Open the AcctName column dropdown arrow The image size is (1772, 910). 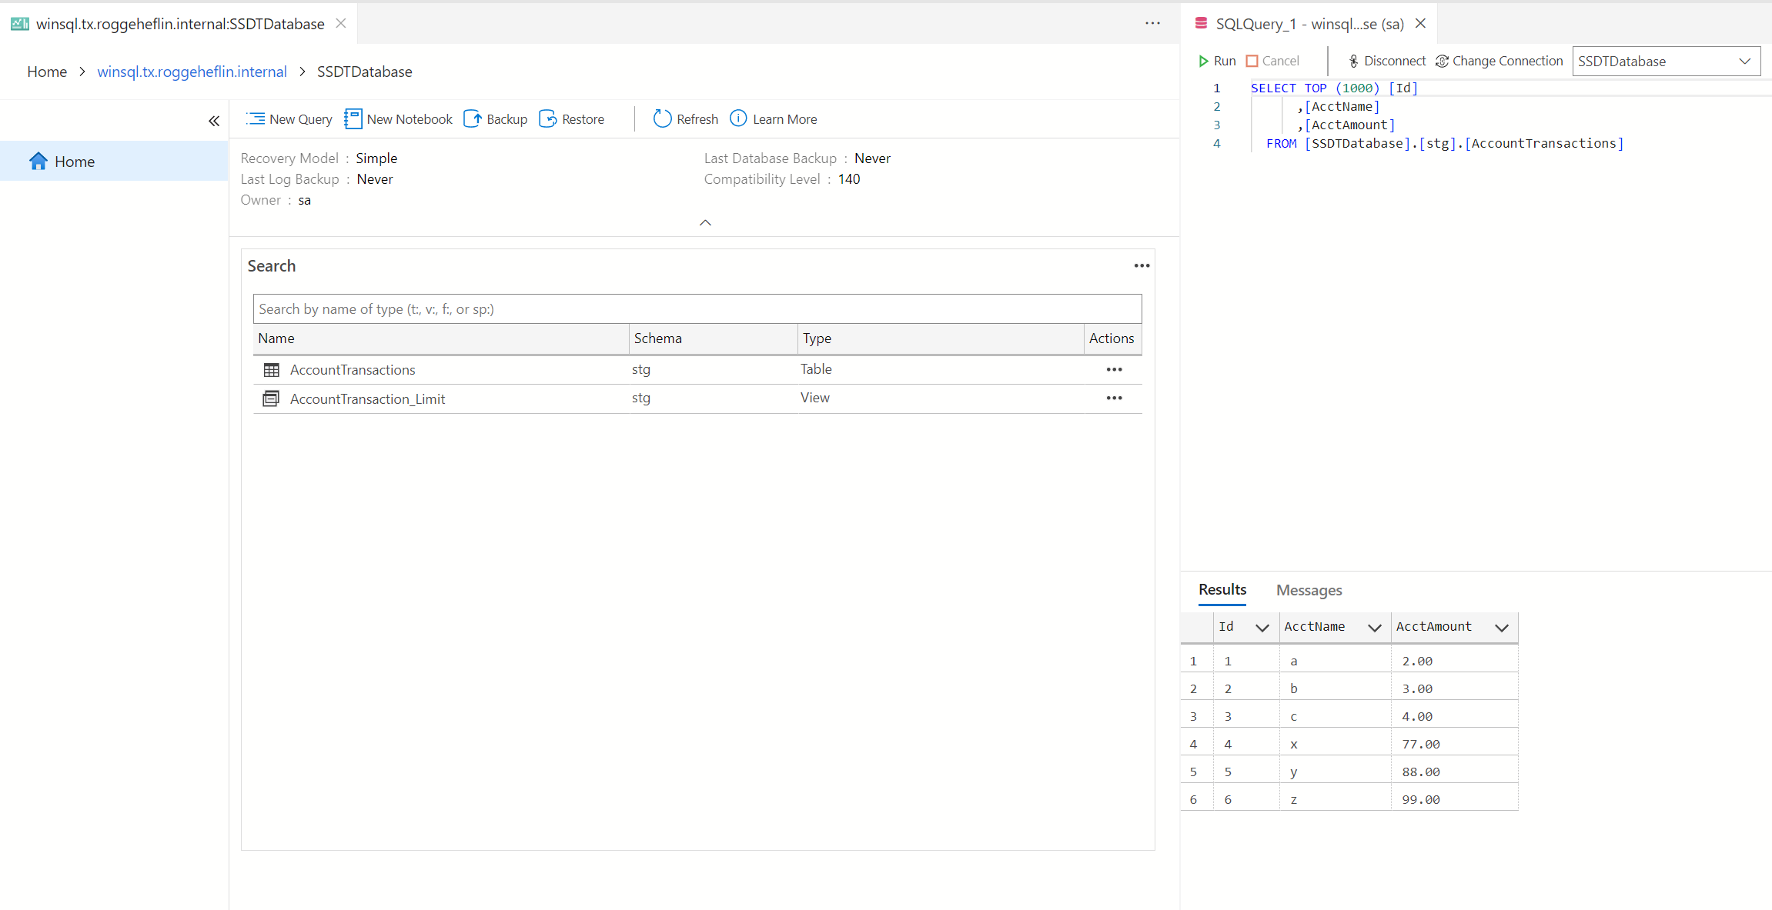pyautogui.click(x=1374, y=628)
